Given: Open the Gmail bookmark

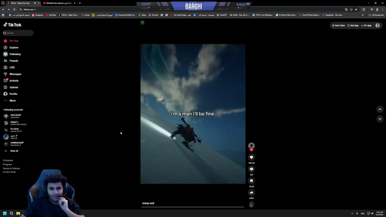Looking at the screenshot, I should 85,15.
